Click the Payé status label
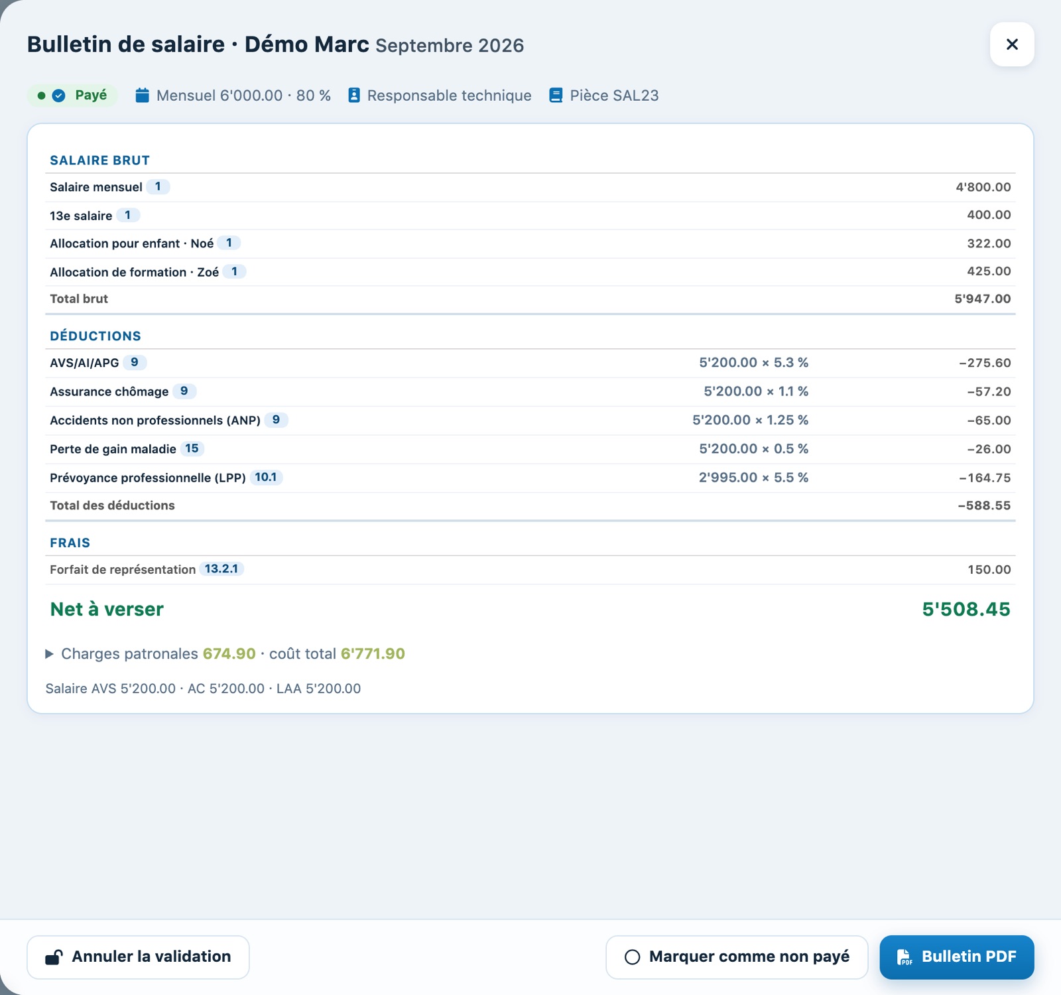Viewport: 1061px width, 995px height. pyautogui.click(x=91, y=95)
